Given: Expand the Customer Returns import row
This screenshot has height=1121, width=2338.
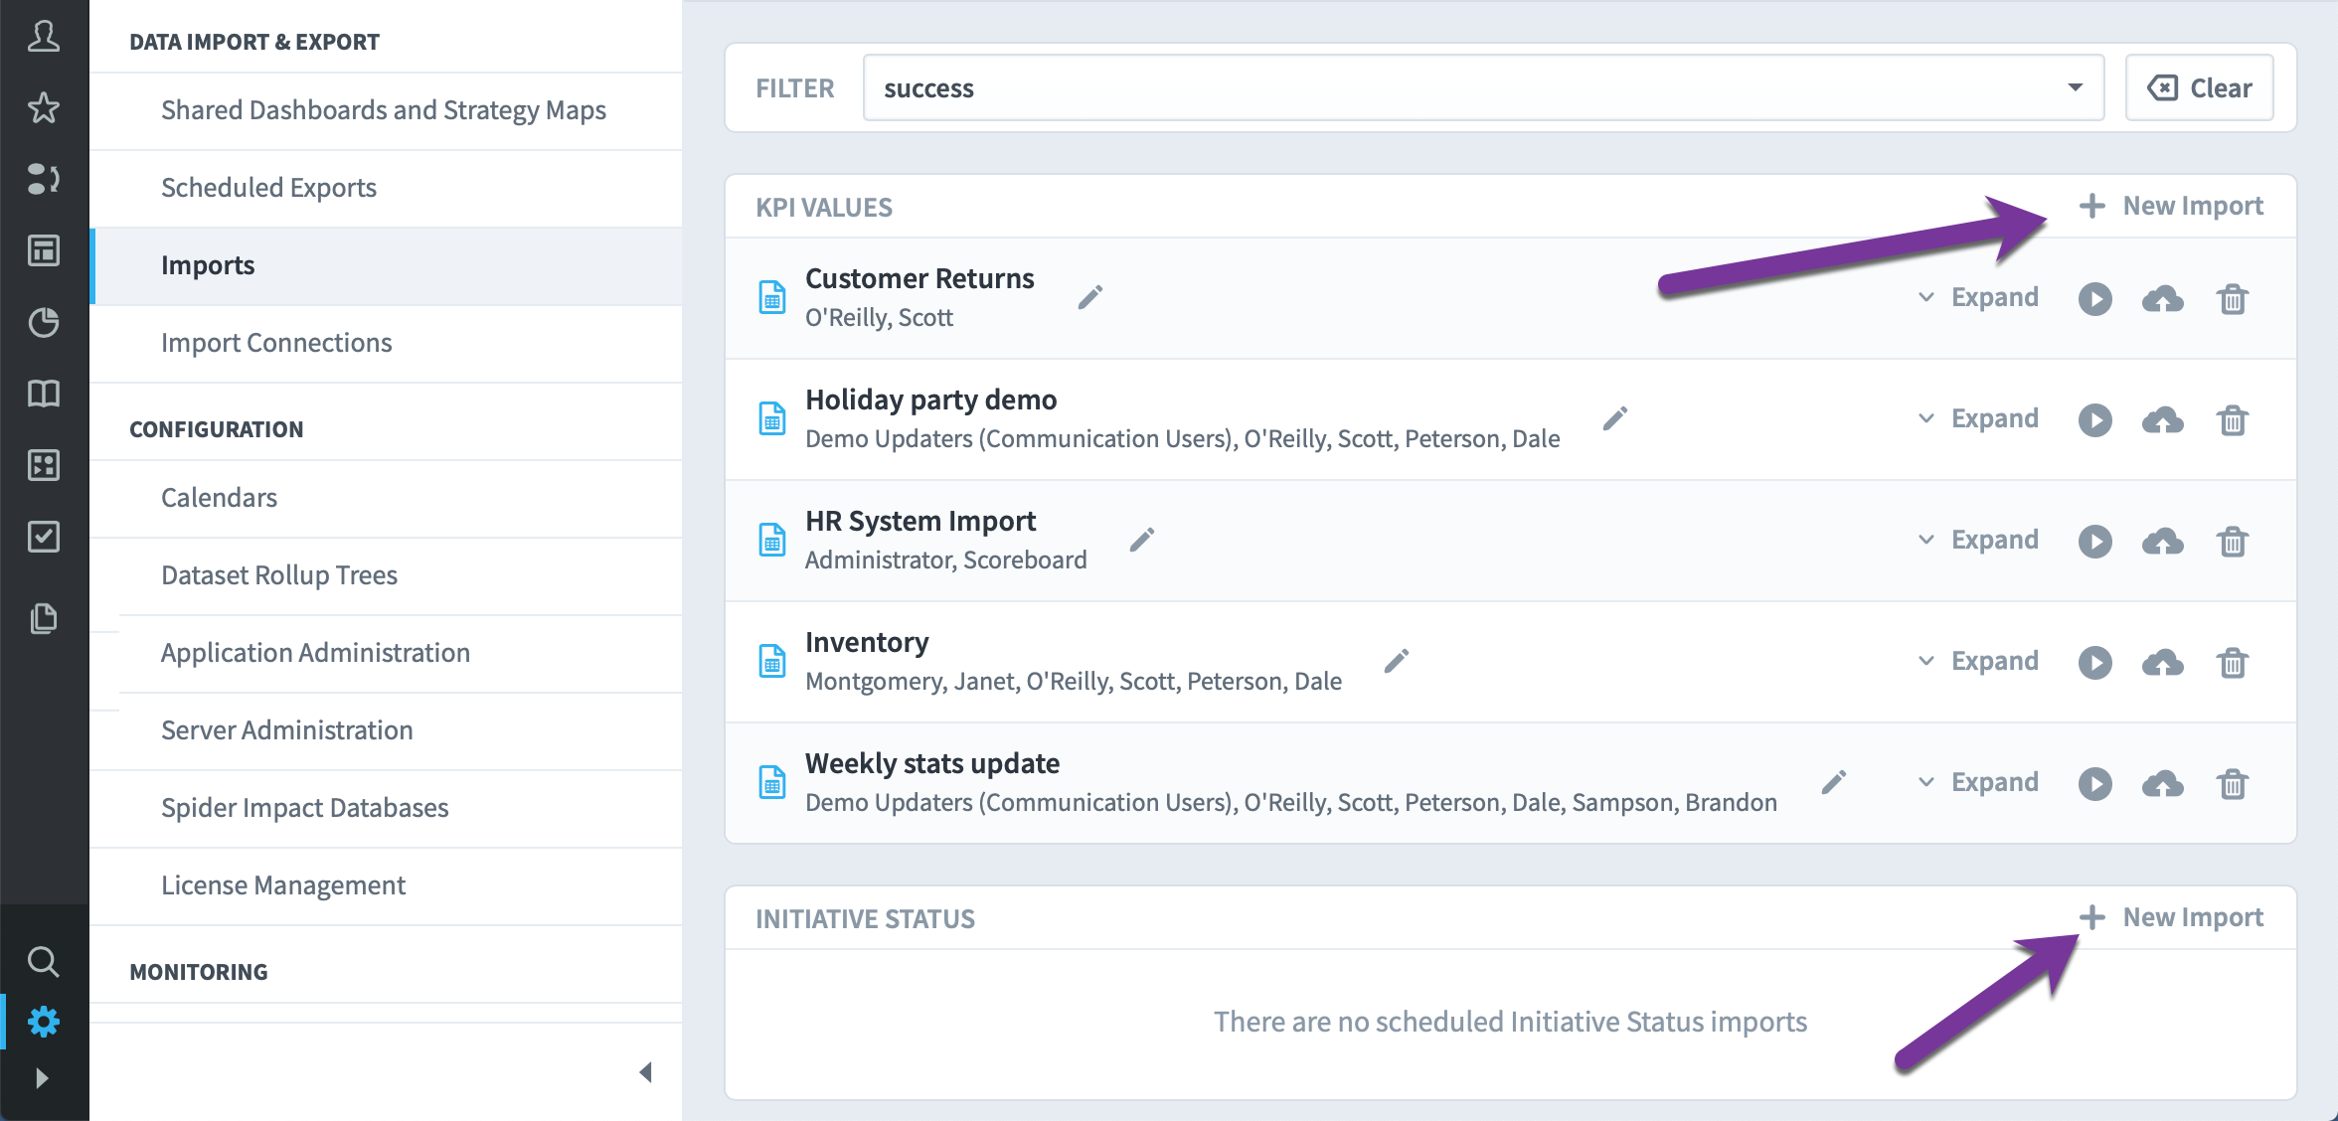Looking at the screenshot, I should (1978, 297).
